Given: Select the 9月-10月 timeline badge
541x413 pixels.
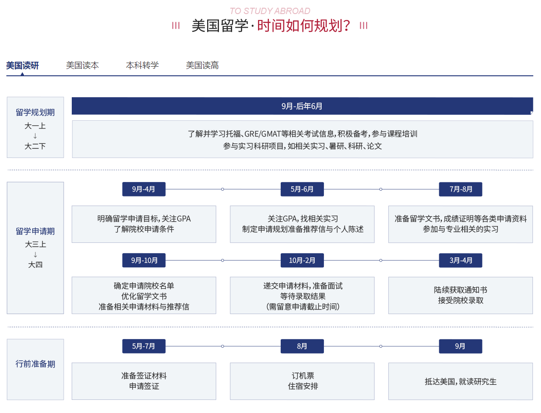Looking at the screenshot, I should [x=144, y=261].
